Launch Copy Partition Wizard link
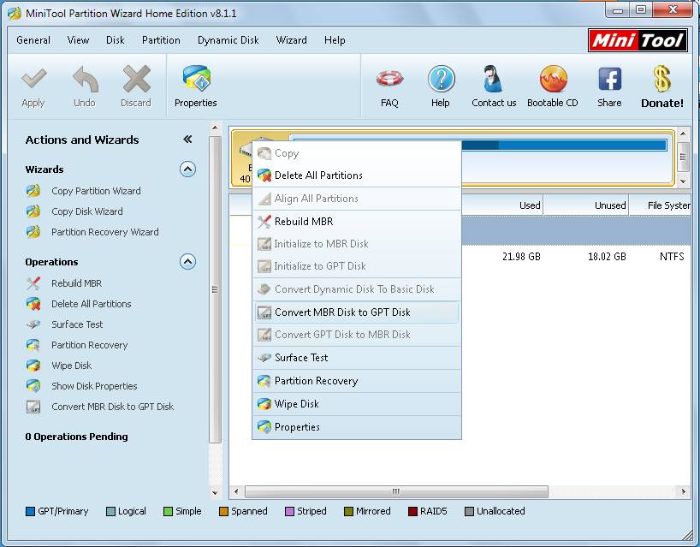The image size is (700, 547). [x=96, y=191]
